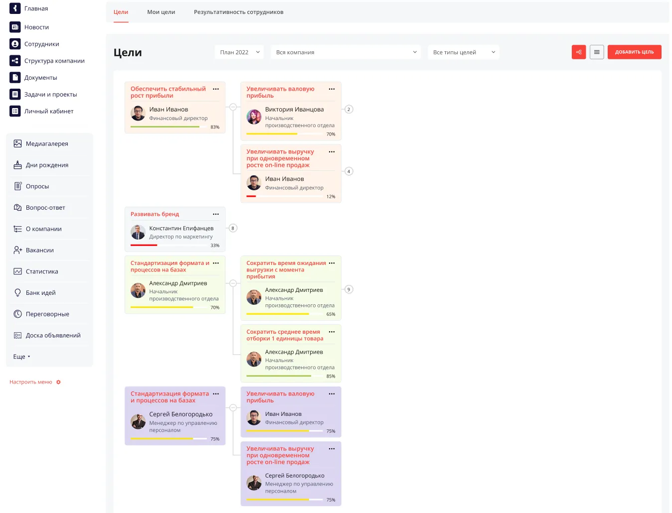Viewport: 672px width, 513px height.
Task: Click the Структура компании icon
Action: coord(15,61)
